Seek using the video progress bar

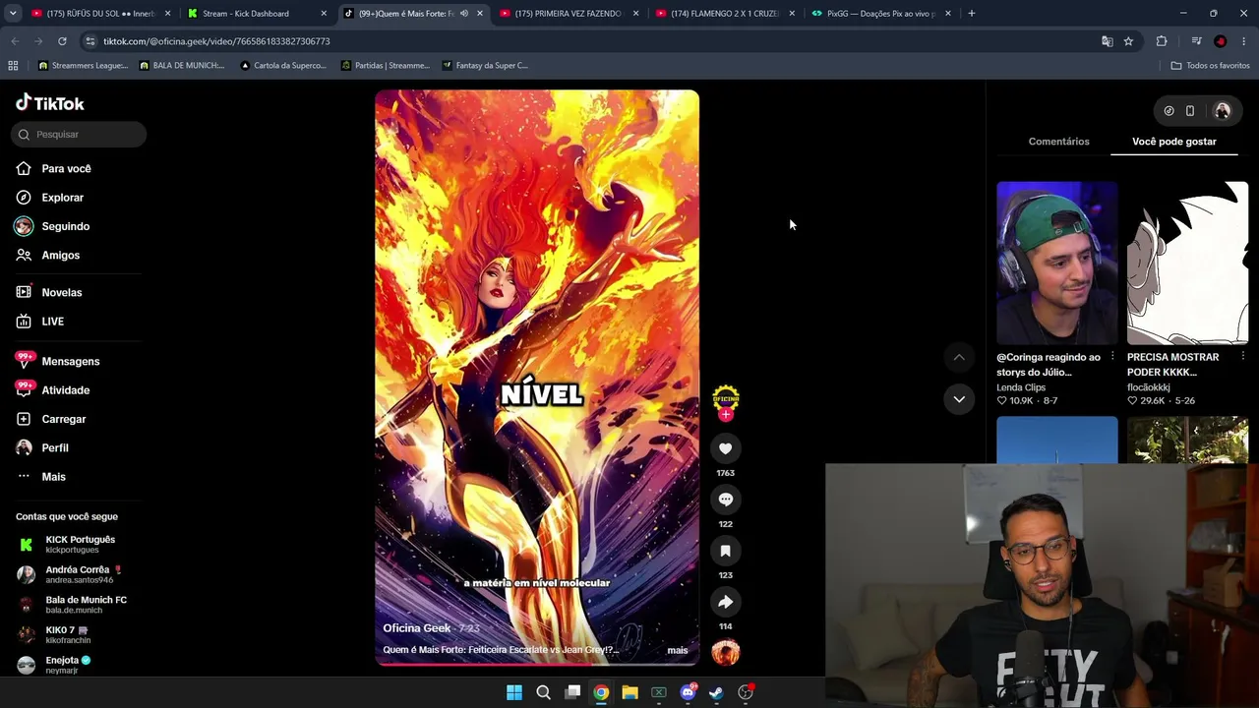[x=537, y=664]
